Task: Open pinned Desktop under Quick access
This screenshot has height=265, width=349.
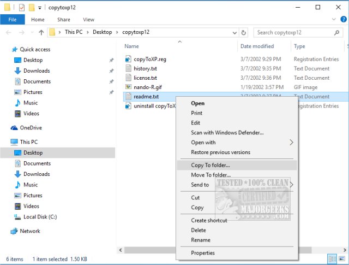Action: coord(33,60)
